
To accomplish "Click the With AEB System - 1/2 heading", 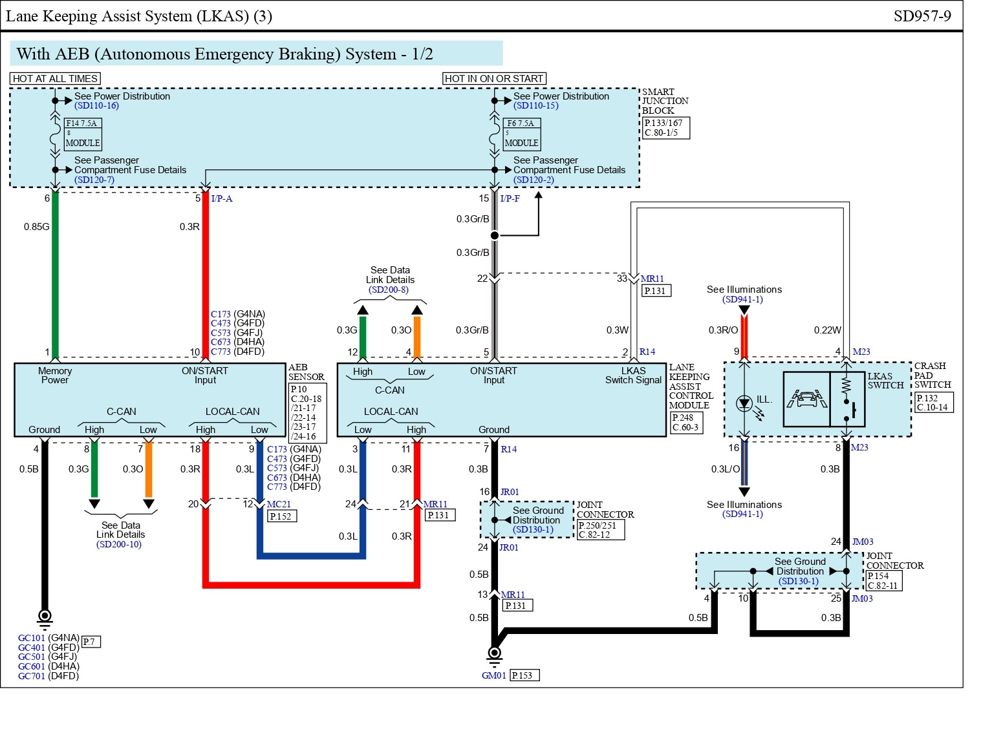I will [x=256, y=54].
